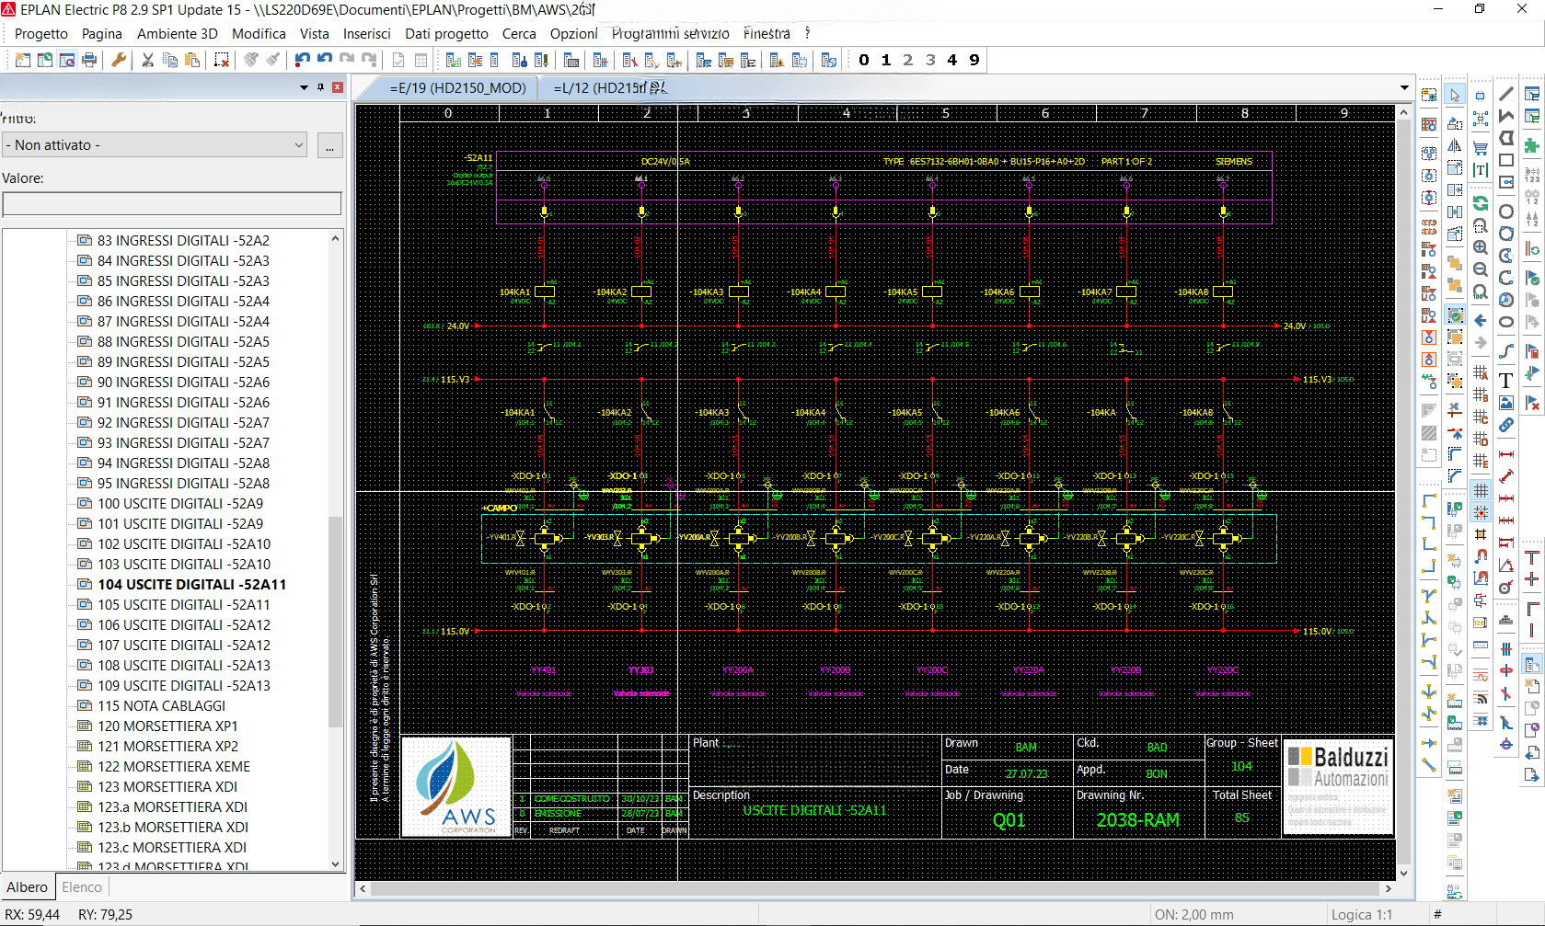The width and height of the screenshot is (1545, 926).
Task: Open the Inserisci menu
Action: pos(366,34)
